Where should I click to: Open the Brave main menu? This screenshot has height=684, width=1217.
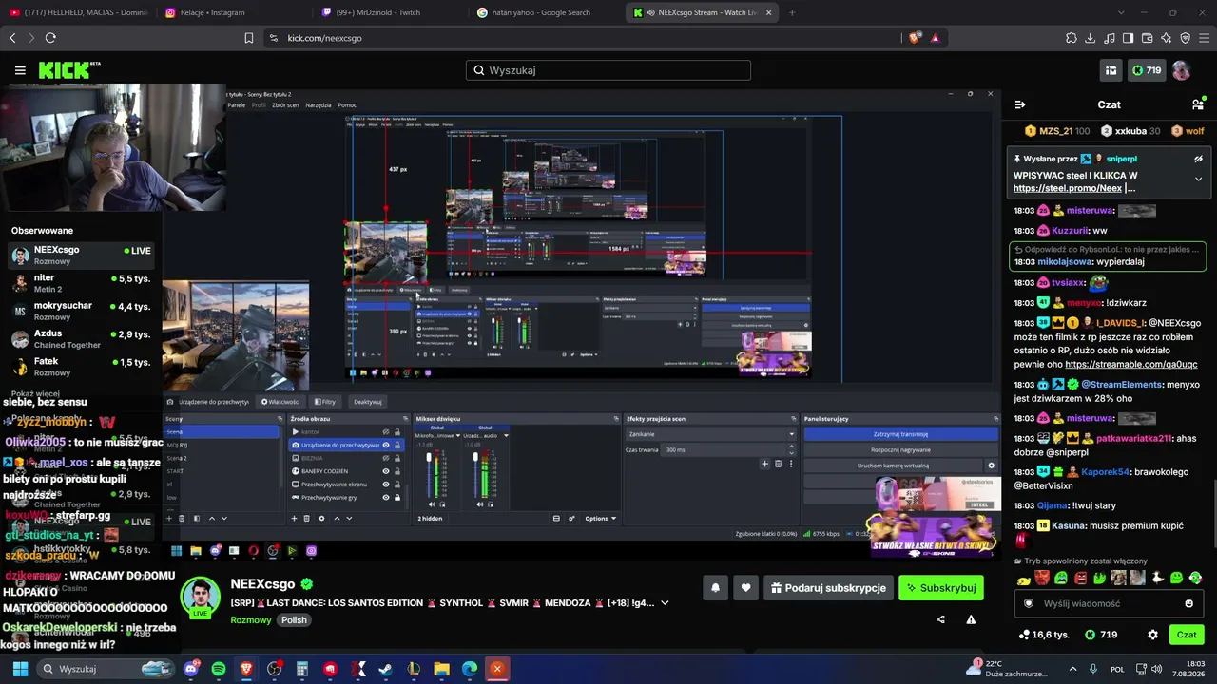pyautogui.click(x=1204, y=38)
